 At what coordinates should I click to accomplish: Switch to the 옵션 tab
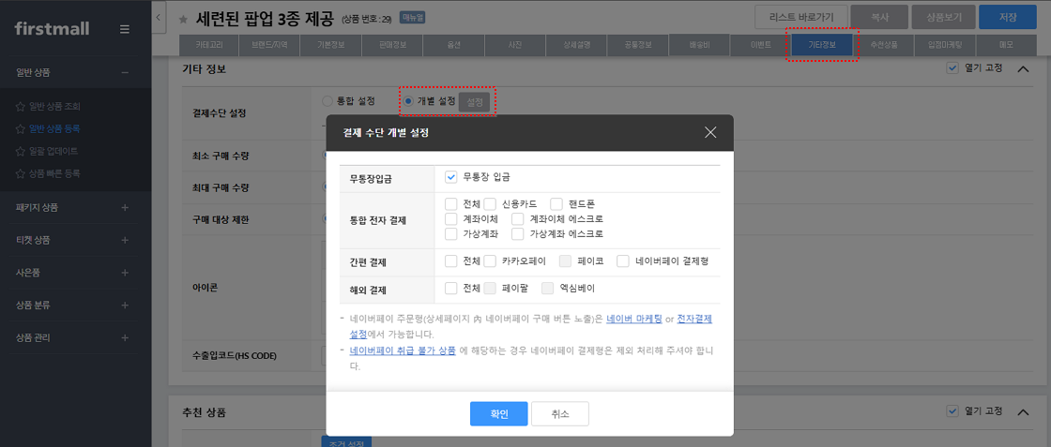[454, 46]
